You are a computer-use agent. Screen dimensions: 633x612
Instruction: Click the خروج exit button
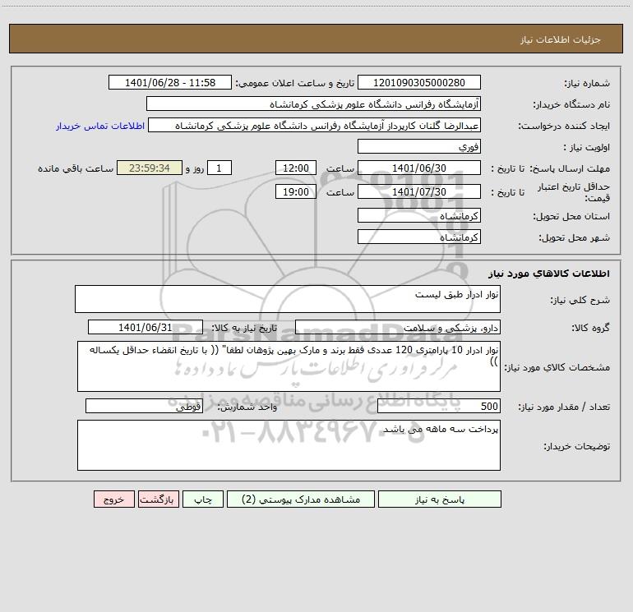[x=113, y=499]
